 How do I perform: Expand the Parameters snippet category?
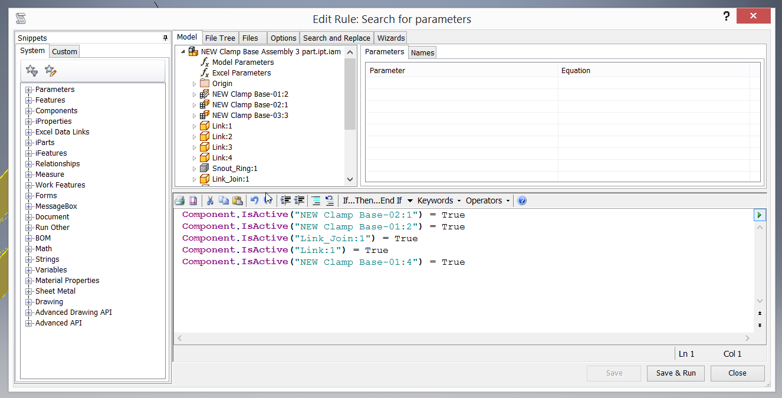[28, 90]
